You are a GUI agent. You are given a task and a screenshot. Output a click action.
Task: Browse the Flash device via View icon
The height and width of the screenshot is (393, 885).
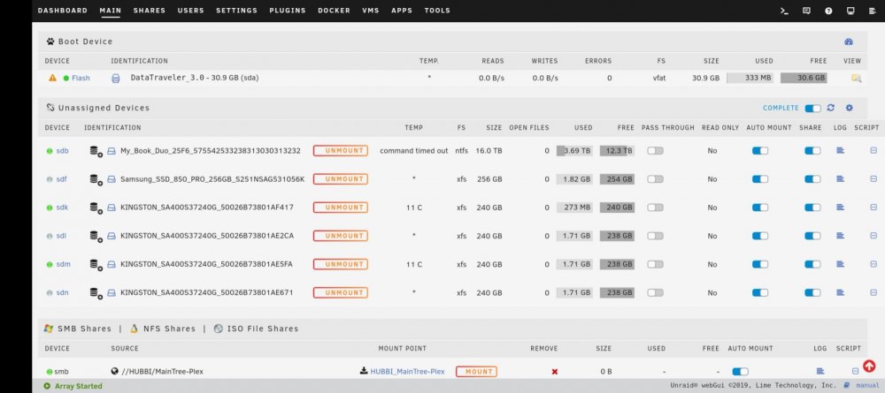856,79
